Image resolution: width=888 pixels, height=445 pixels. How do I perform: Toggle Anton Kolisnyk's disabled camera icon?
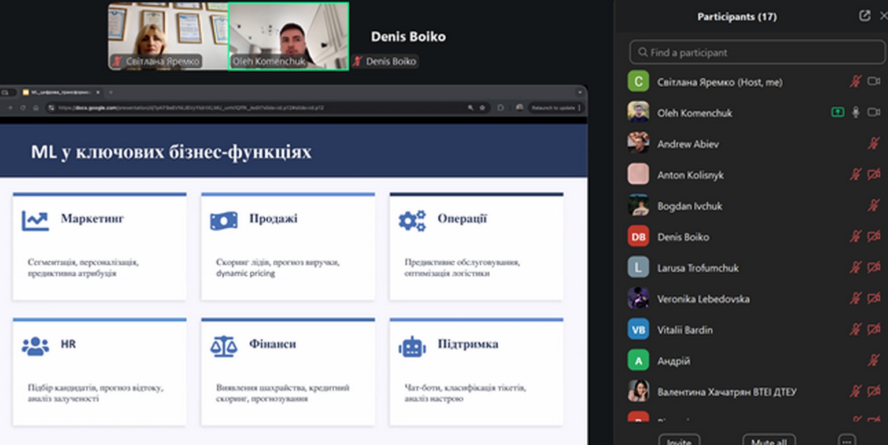pyautogui.click(x=874, y=175)
